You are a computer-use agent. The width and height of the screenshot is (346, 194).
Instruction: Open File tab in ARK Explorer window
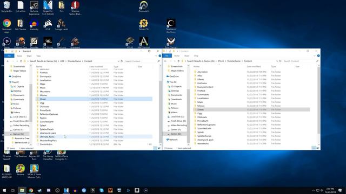pyautogui.click(x=9, y=56)
